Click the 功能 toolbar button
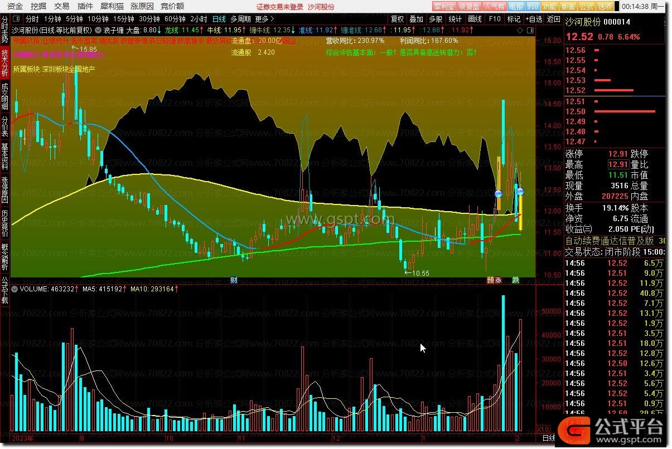 [x=549, y=7]
